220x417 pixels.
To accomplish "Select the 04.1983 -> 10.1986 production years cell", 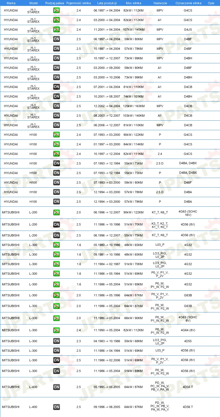I will point(107,341).
